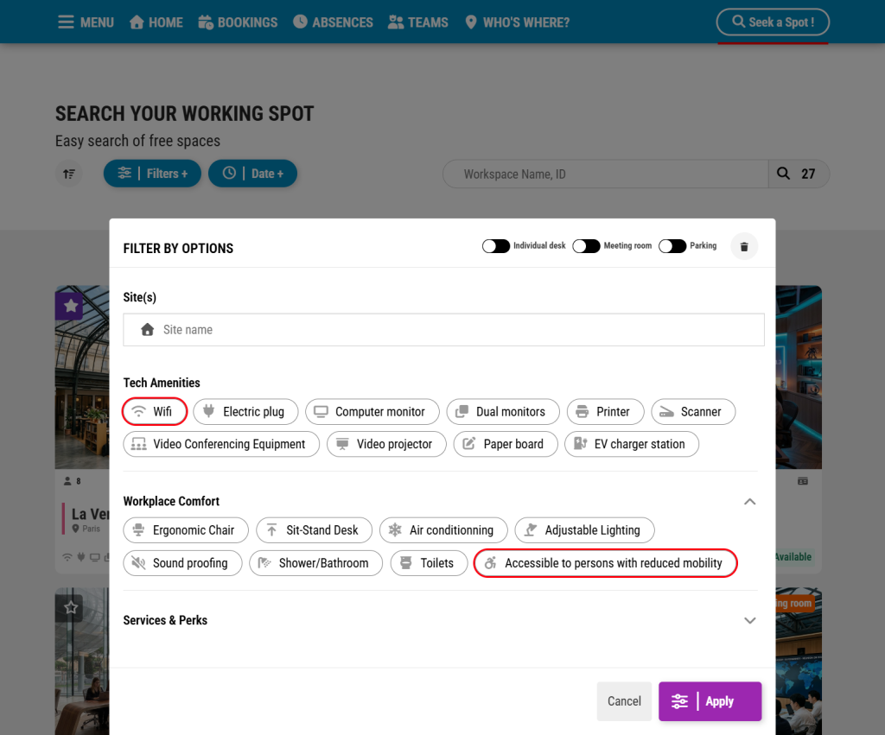Select the Computer monitor chip
The image size is (885, 735).
372,412
